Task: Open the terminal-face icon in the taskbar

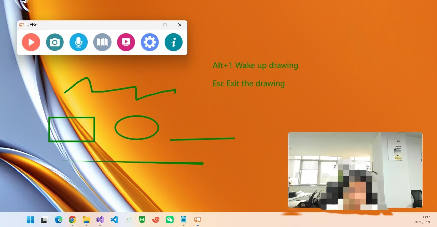Action: point(129,220)
